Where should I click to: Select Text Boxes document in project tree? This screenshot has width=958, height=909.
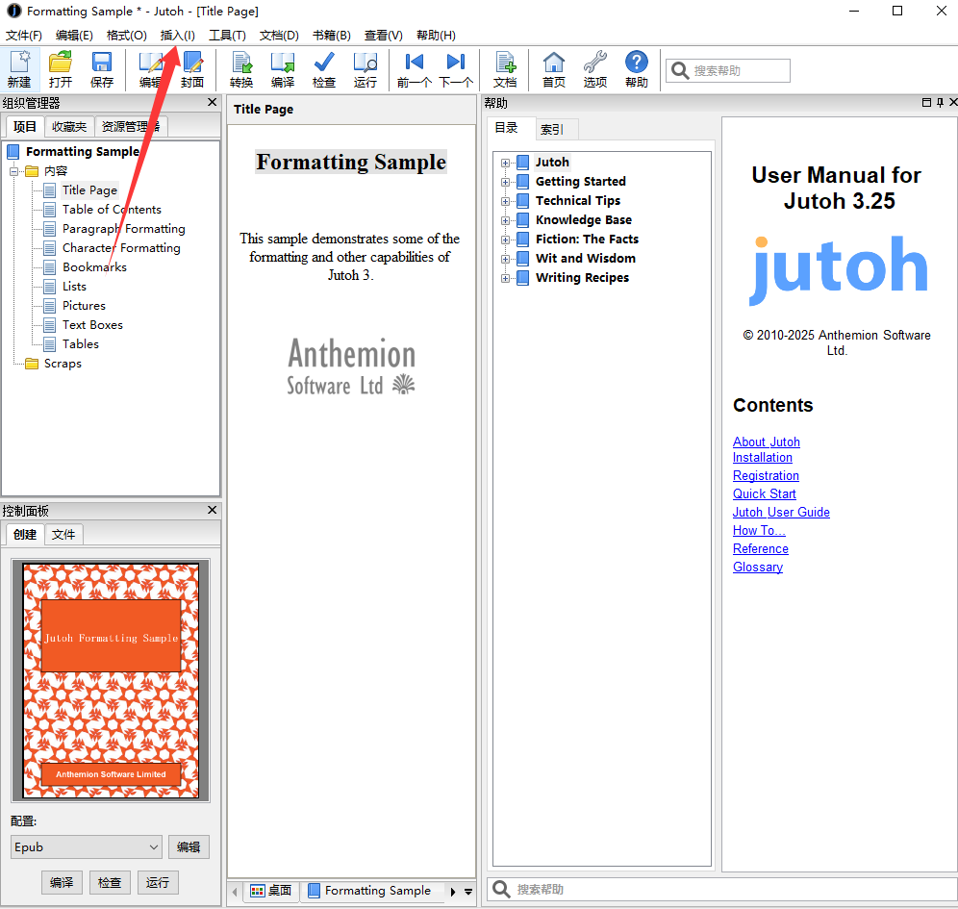pyautogui.click(x=92, y=325)
